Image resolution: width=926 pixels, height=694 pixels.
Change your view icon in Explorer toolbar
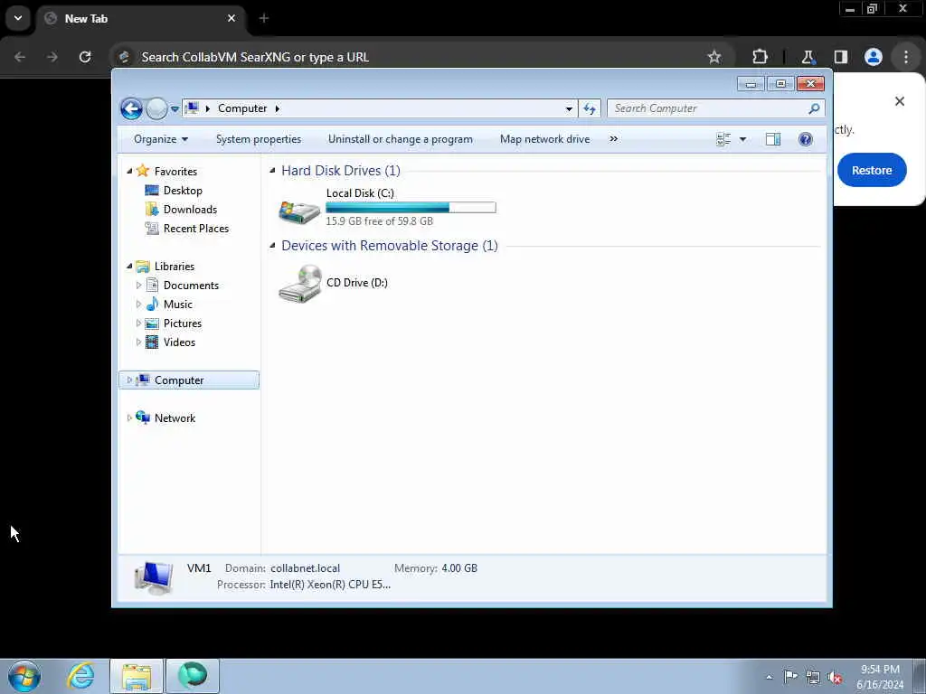coord(723,139)
